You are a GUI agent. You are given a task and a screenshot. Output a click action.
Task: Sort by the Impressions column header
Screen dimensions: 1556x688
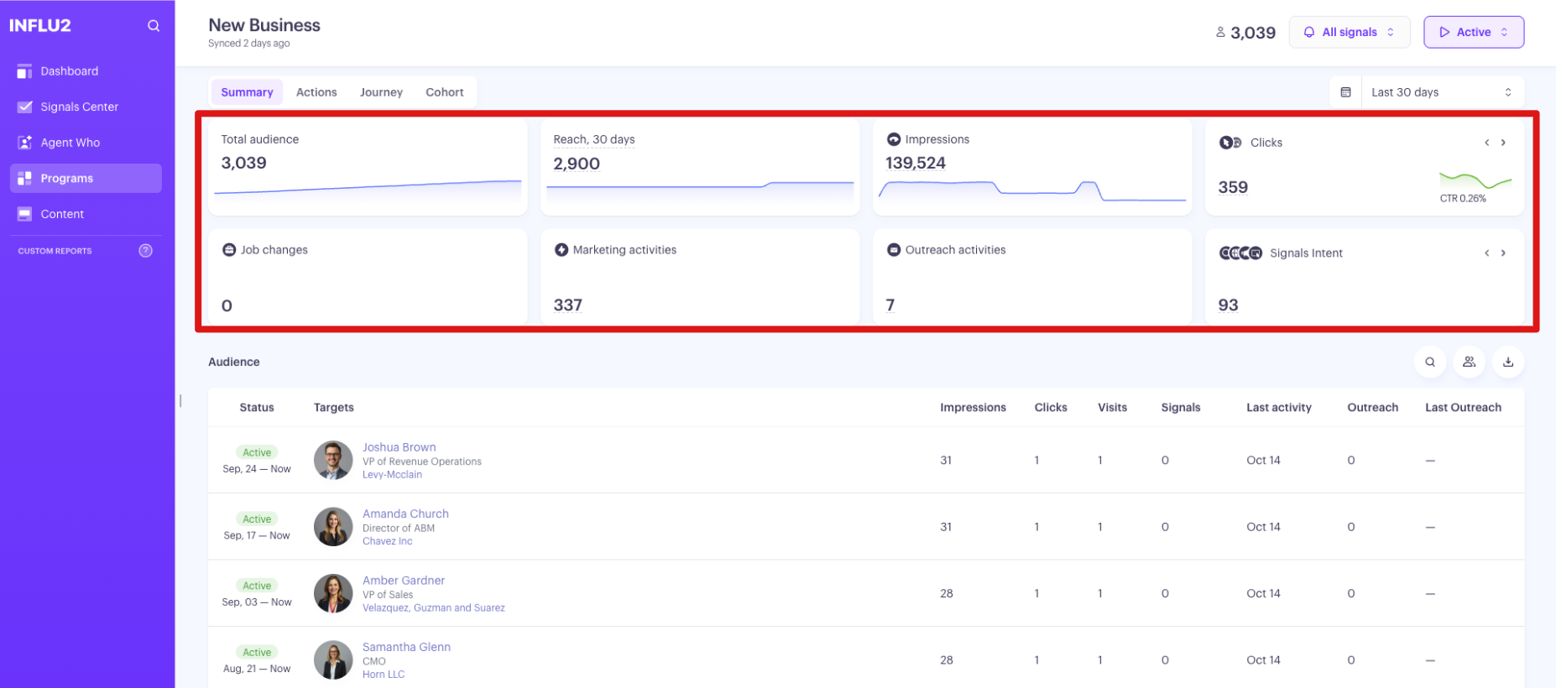click(x=973, y=408)
